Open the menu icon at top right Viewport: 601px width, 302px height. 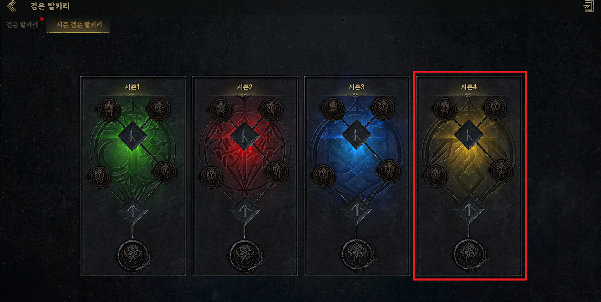point(589,6)
